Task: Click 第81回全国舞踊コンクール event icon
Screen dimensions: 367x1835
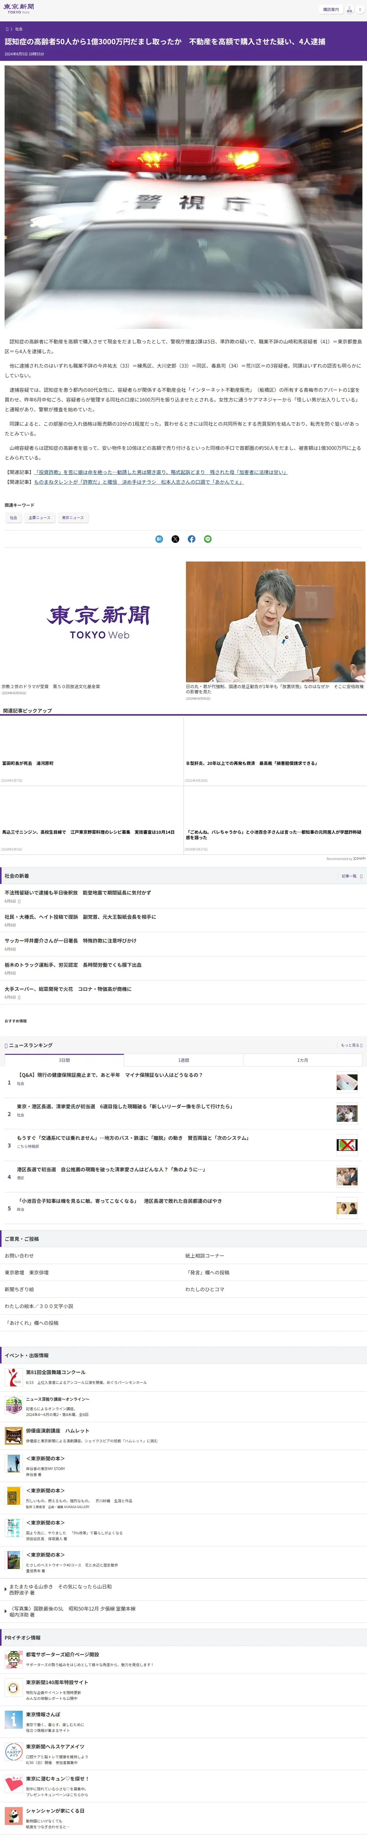Action: pyautogui.click(x=13, y=1377)
